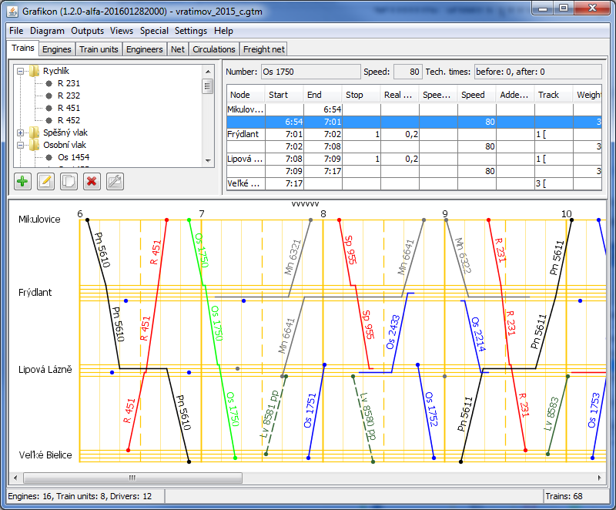
Task: Click the Number field showing Os 1750
Action: (x=310, y=72)
